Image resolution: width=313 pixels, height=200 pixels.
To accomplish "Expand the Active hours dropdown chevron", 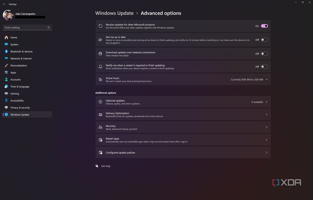I will point(266,80).
